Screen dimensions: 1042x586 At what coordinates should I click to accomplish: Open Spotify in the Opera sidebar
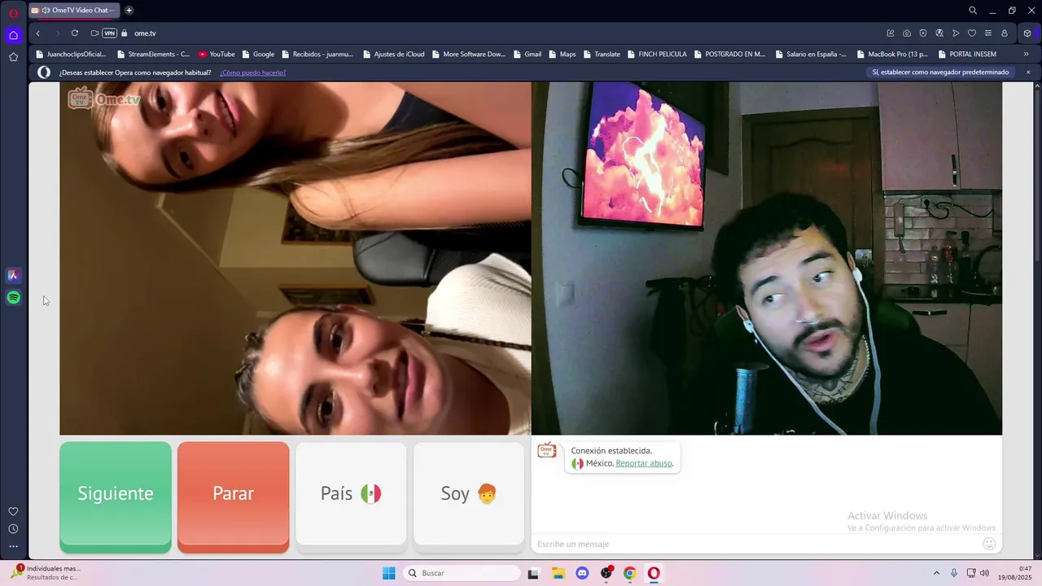(x=13, y=298)
